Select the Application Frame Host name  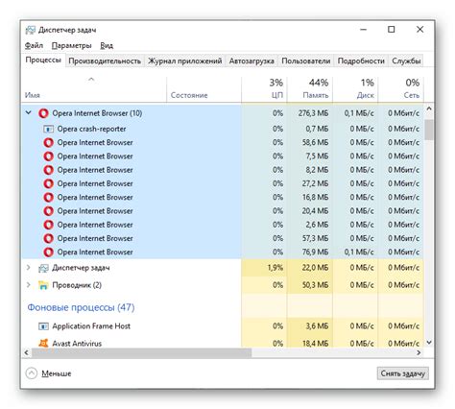click(x=91, y=326)
